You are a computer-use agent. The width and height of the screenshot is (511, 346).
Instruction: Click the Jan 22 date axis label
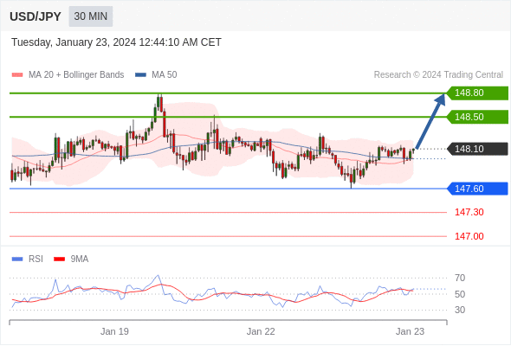261,331
